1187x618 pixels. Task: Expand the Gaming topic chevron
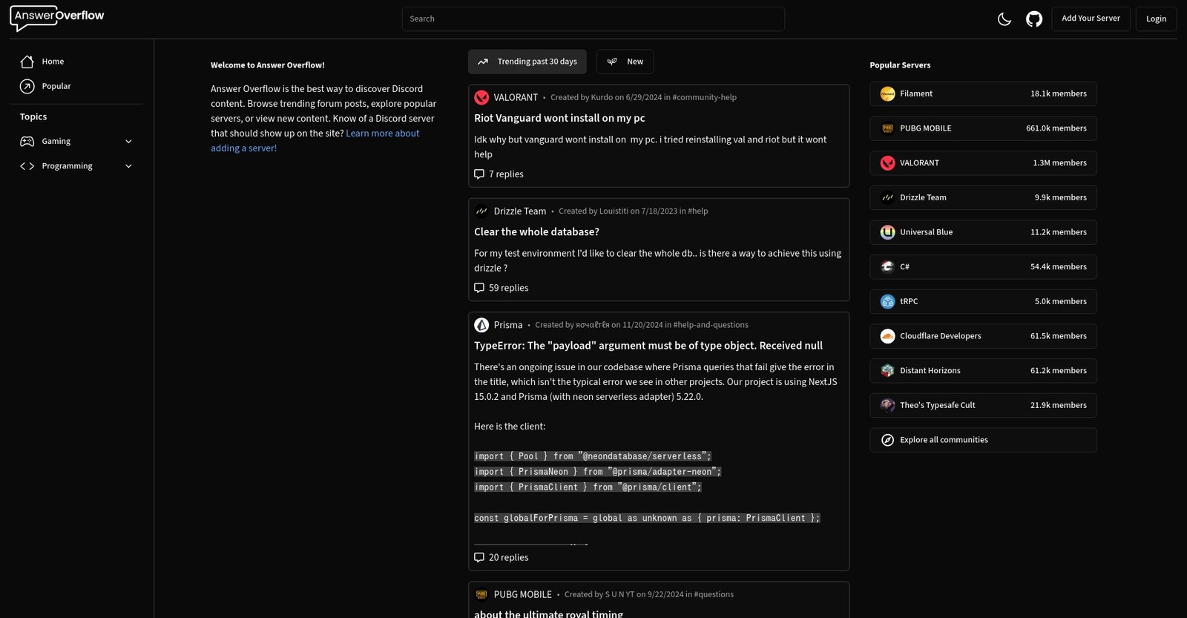click(128, 142)
